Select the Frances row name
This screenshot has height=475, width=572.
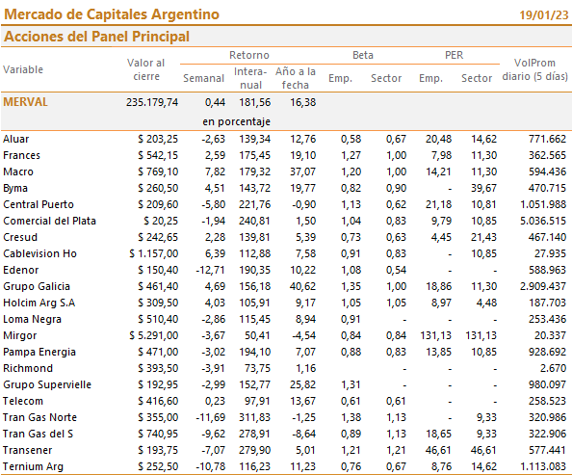click(x=21, y=155)
